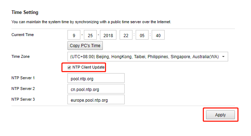
Task: Click the NTP Client Update label text
Action: pos(88,67)
